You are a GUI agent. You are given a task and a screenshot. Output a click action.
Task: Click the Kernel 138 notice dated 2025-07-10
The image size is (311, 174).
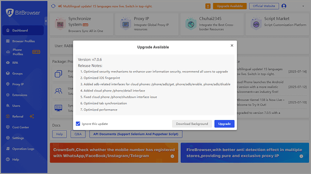pyautogui.click(x=272, y=102)
